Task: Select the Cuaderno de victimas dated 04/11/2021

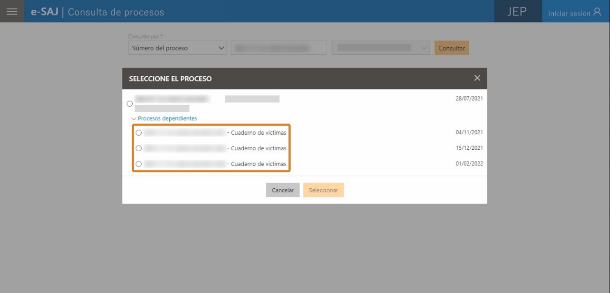Action: [x=138, y=133]
